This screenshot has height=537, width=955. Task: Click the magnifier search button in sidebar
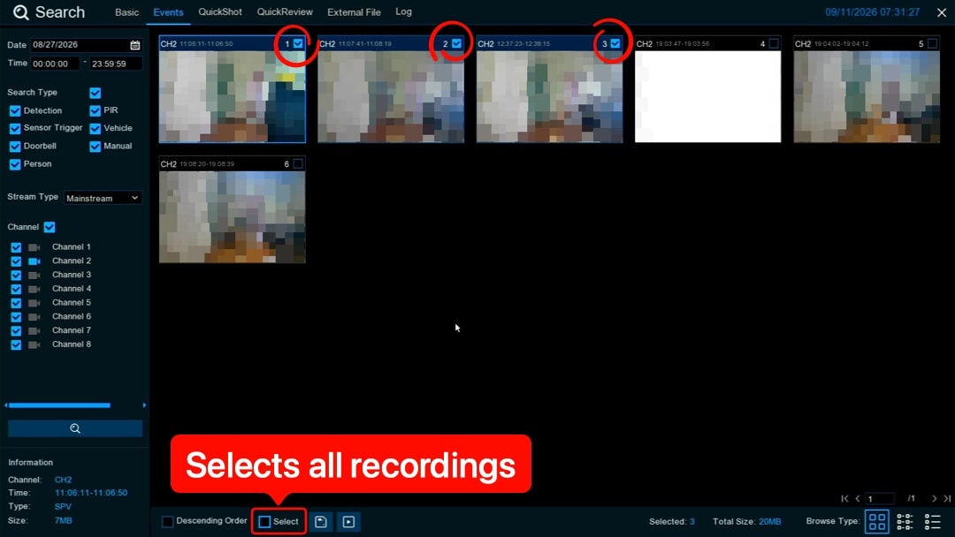tap(75, 428)
